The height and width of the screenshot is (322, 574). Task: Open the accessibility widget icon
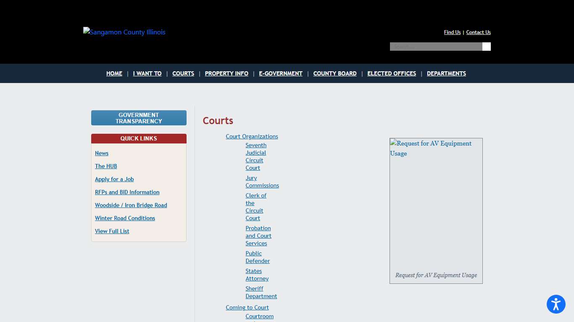point(556,304)
